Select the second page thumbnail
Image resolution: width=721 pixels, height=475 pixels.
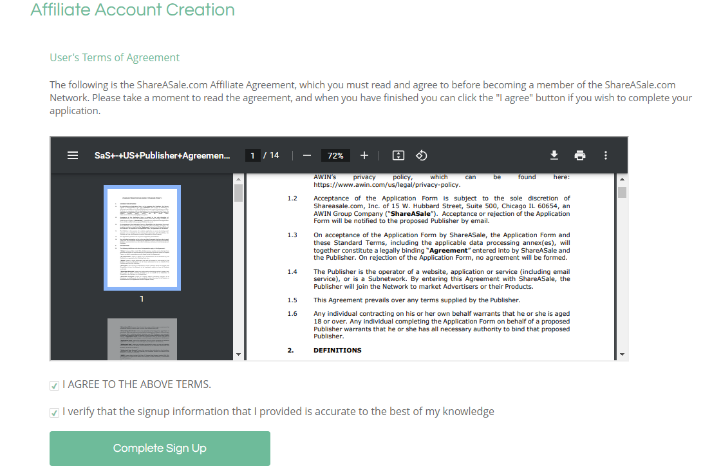(142, 339)
